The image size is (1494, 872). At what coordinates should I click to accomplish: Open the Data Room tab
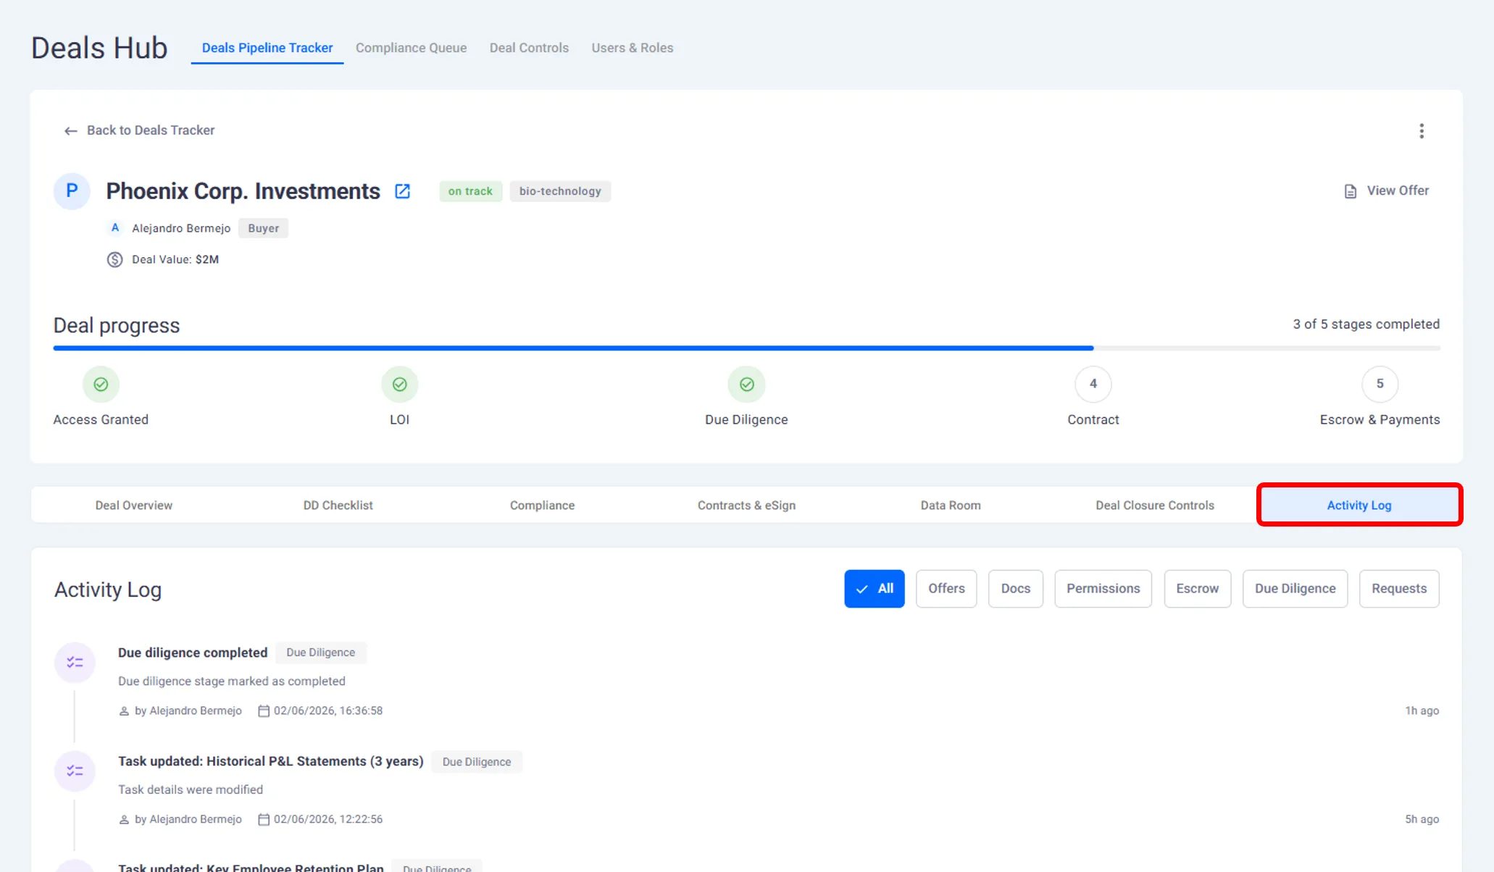click(950, 506)
